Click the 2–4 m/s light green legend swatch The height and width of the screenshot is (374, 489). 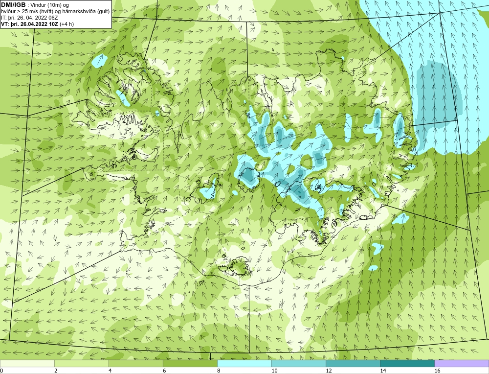81,363
